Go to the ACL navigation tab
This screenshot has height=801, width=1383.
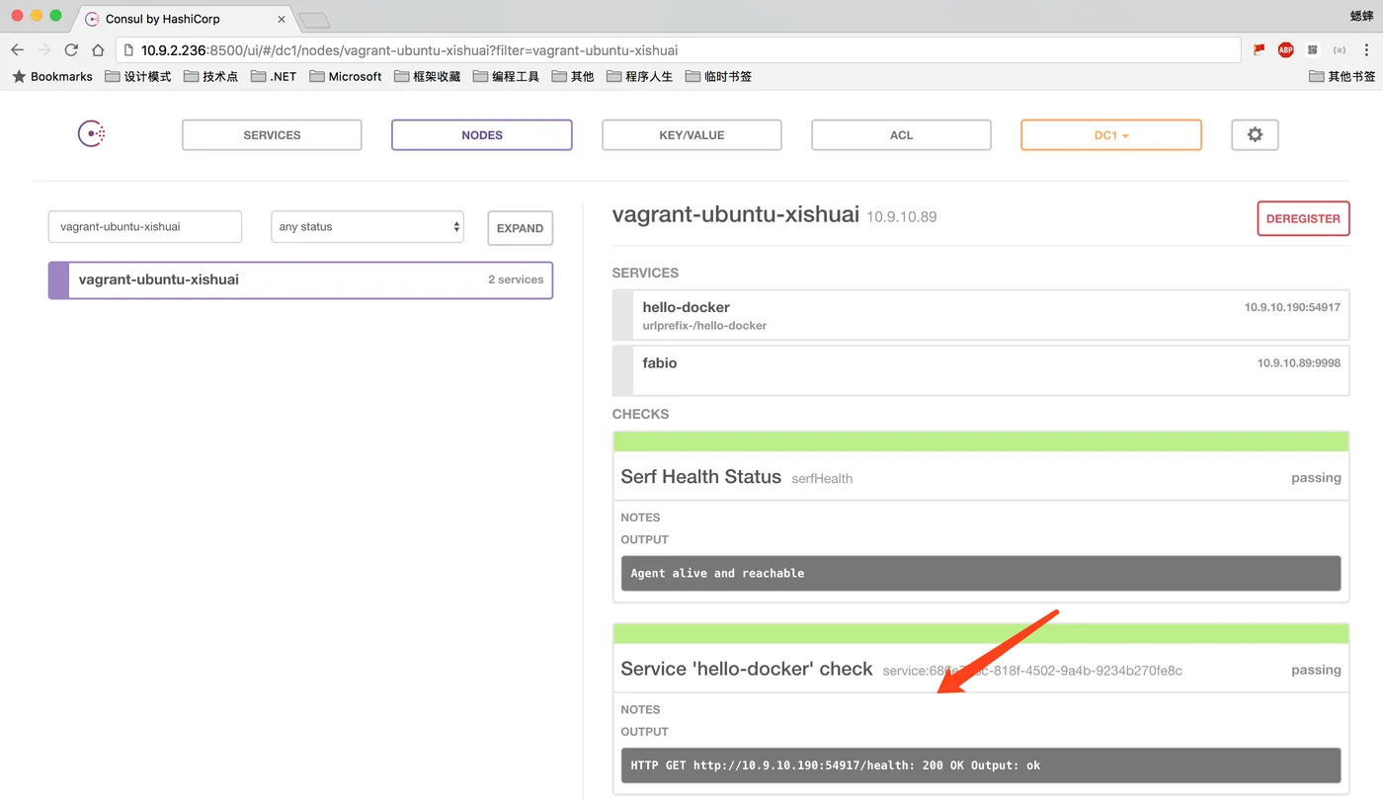901,135
